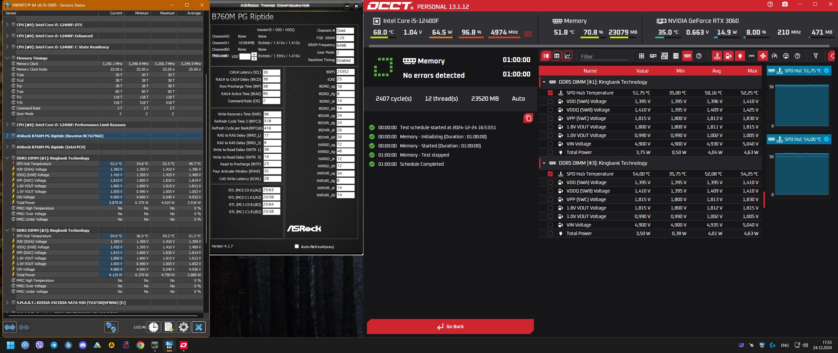Check DIMM #1 Total Power box in OCCT
This screenshot has height=353, width=838.
click(550, 152)
